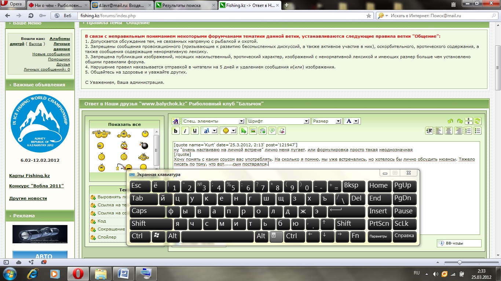Toggle left Alt on the on-screen keyboard
The image size is (501, 281).
[173, 237]
